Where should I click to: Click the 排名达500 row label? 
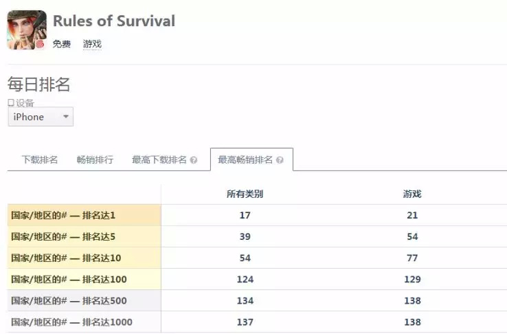[x=69, y=301]
